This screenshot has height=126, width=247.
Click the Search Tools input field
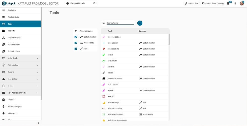120,23
